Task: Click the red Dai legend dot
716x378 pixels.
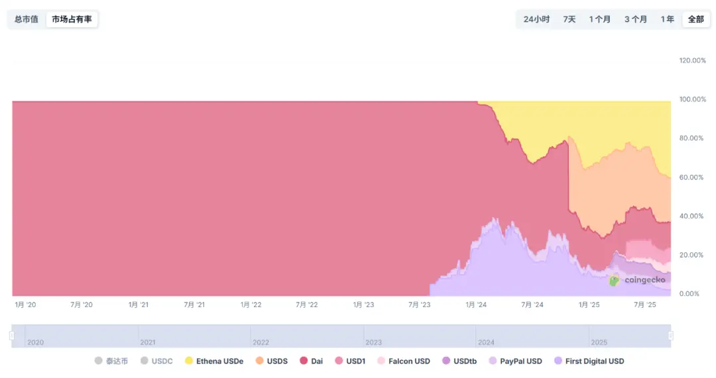Action: tap(304, 361)
